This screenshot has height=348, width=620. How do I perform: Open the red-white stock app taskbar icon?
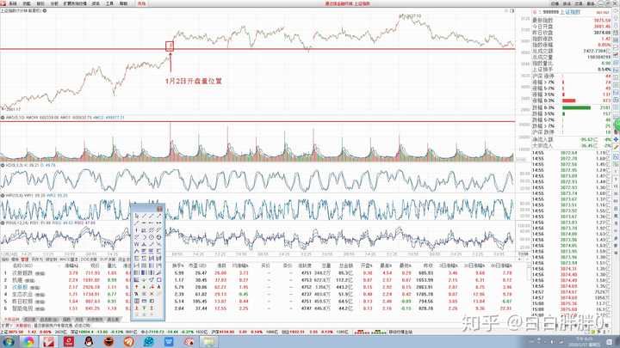[48, 341]
